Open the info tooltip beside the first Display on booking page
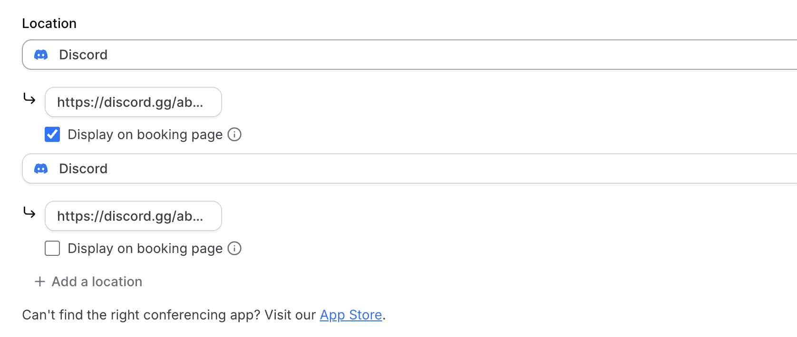Screen dimensions: 797x337 [234, 135]
